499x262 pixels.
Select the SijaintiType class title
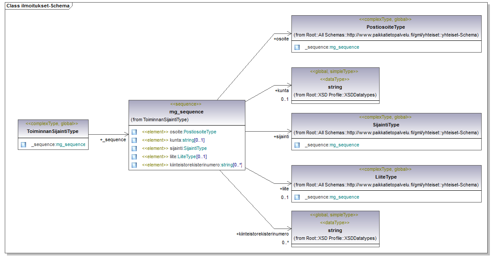[386, 125]
